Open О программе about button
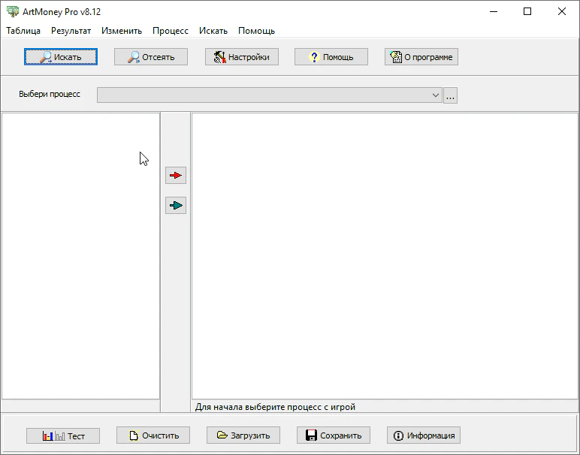580x455 pixels. point(421,57)
